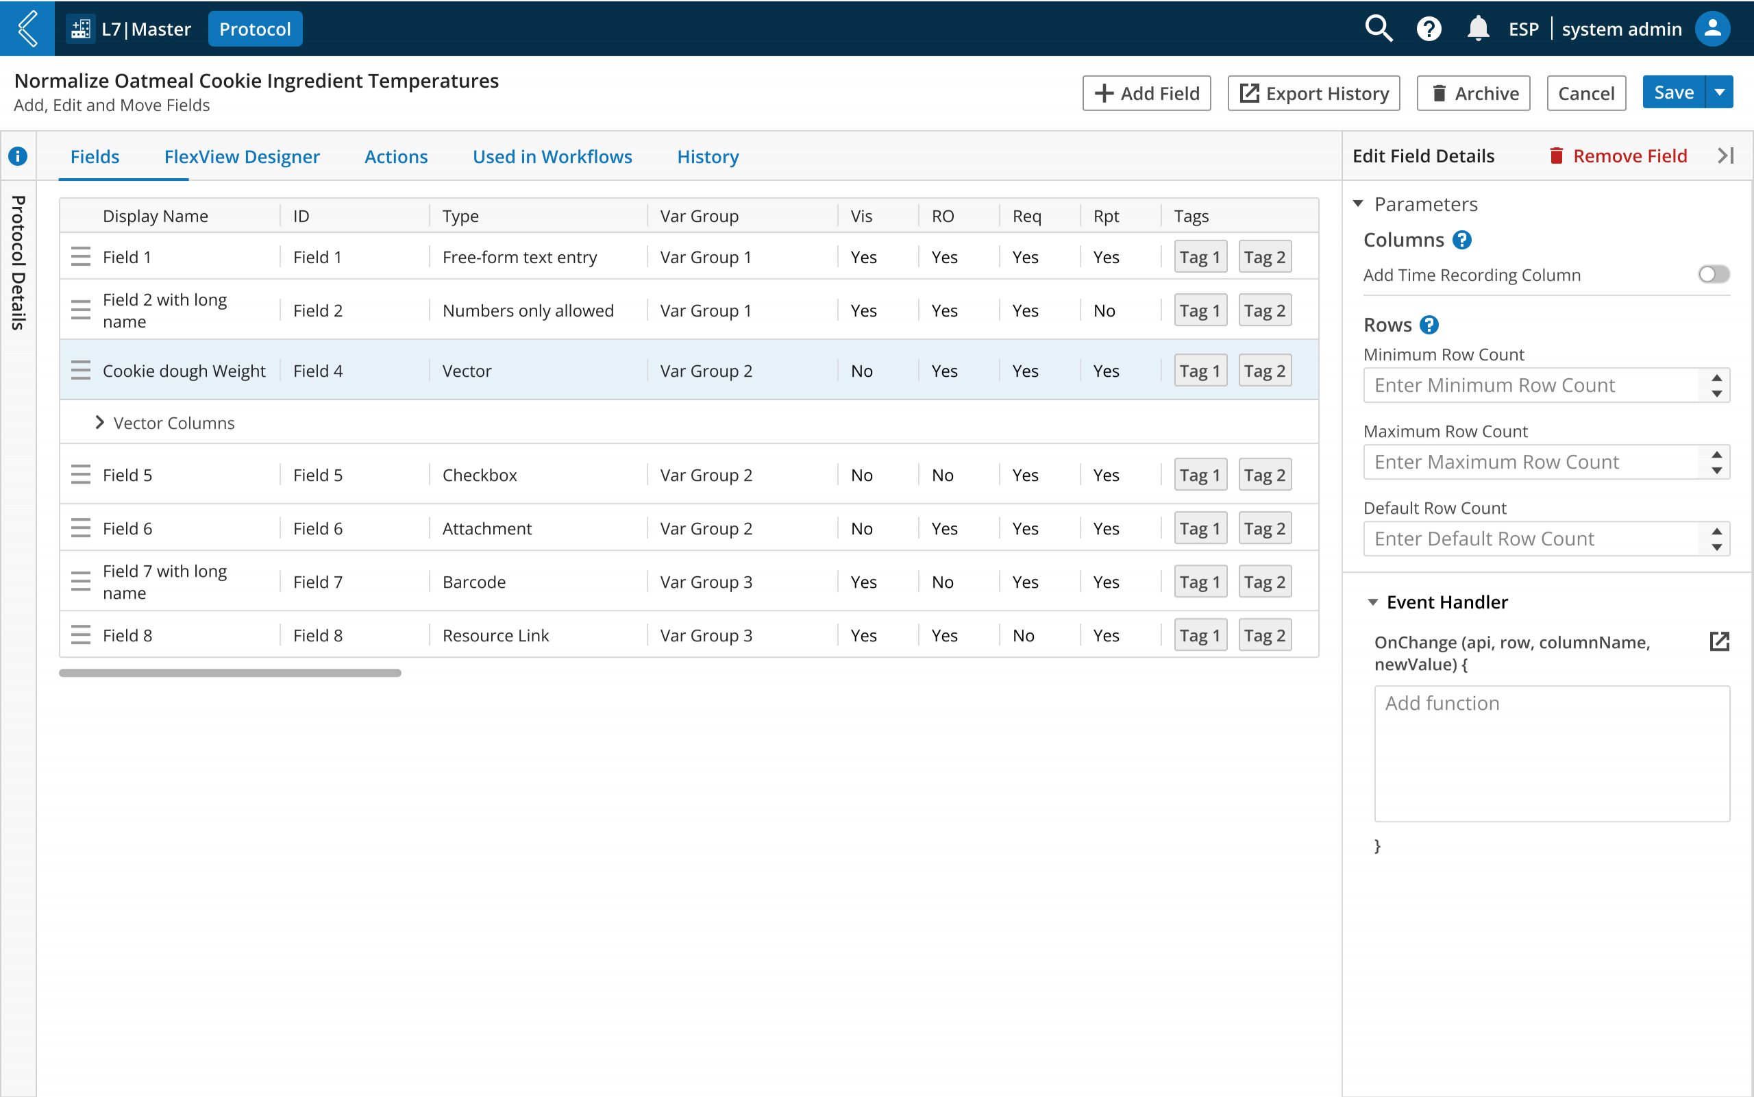Screen dimensions: 1754x1097
Task: Collapse the Event Handler section
Action: 1372,602
